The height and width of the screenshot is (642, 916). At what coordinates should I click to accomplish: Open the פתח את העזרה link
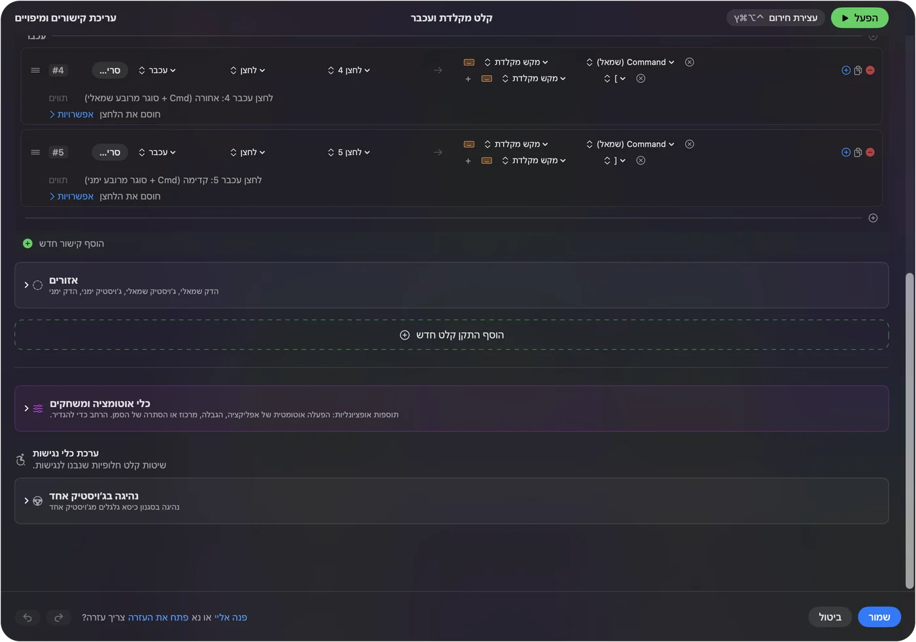(x=158, y=617)
